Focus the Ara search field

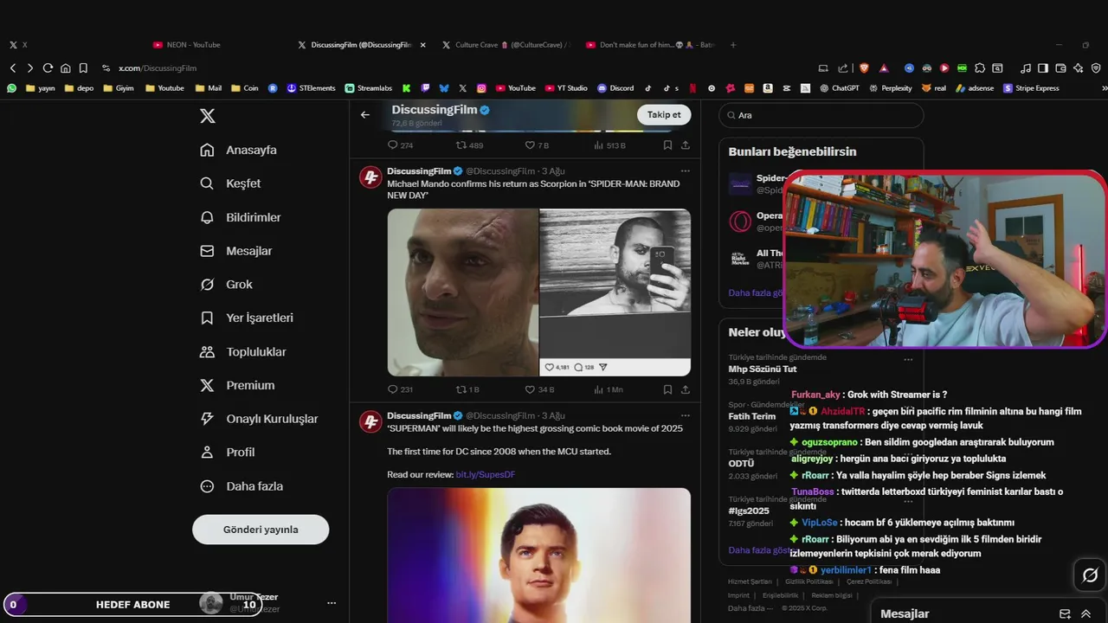tap(821, 115)
